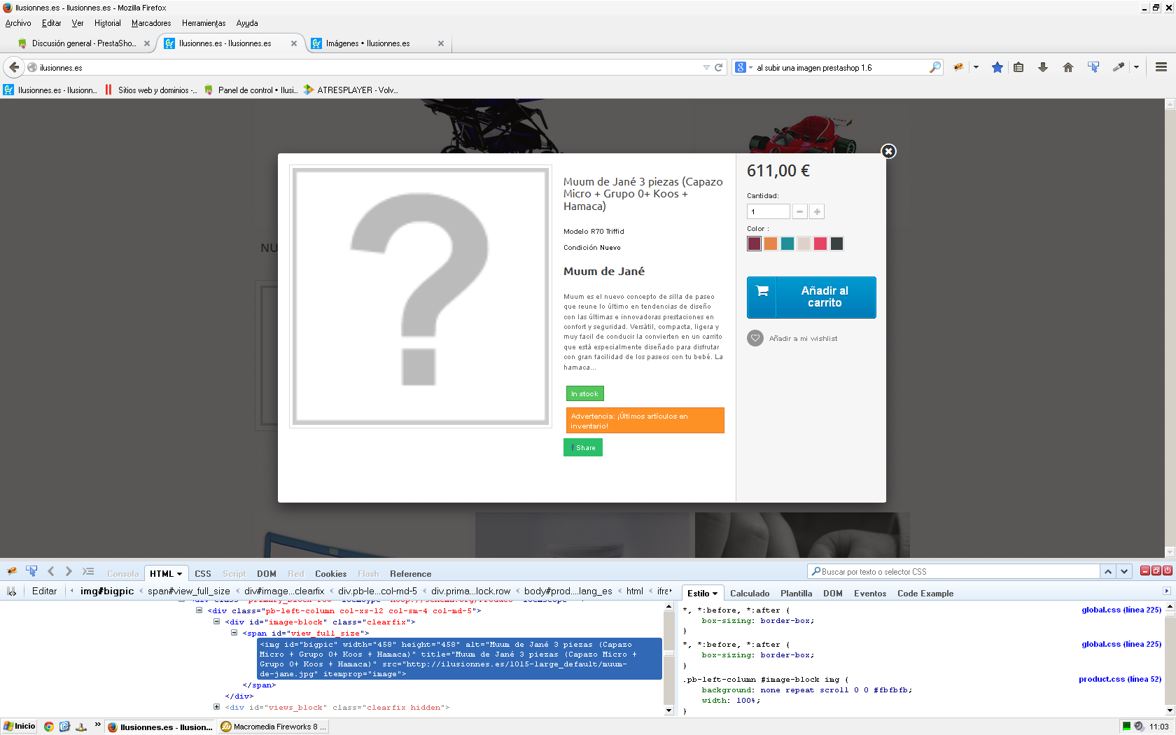Image resolution: width=1176 pixels, height=735 pixels.
Task: Open the ATRESPLAYER bookmark
Action: coord(351,90)
